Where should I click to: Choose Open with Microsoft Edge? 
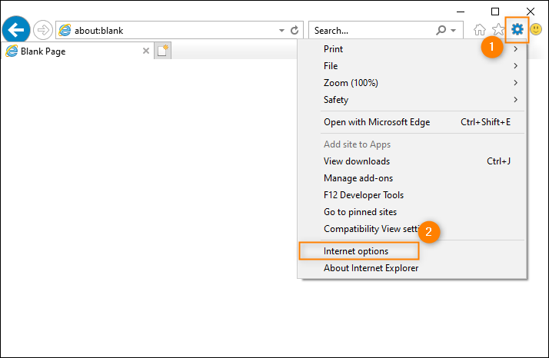coord(412,122)
